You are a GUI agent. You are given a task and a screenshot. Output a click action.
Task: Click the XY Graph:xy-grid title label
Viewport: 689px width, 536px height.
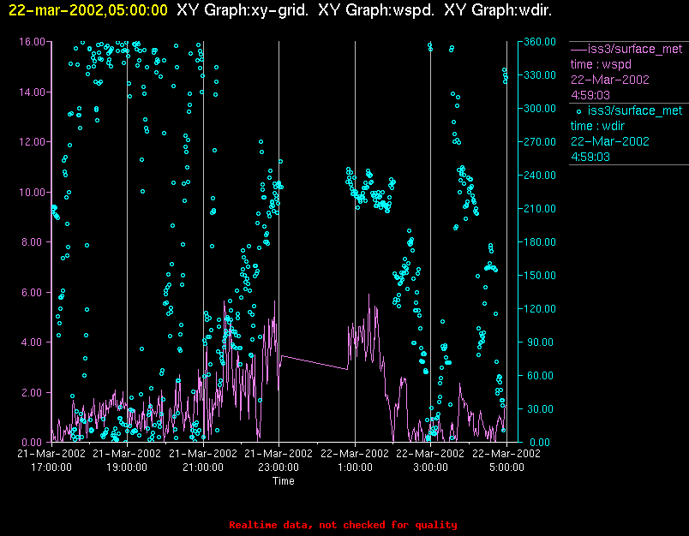coord(243,10)
